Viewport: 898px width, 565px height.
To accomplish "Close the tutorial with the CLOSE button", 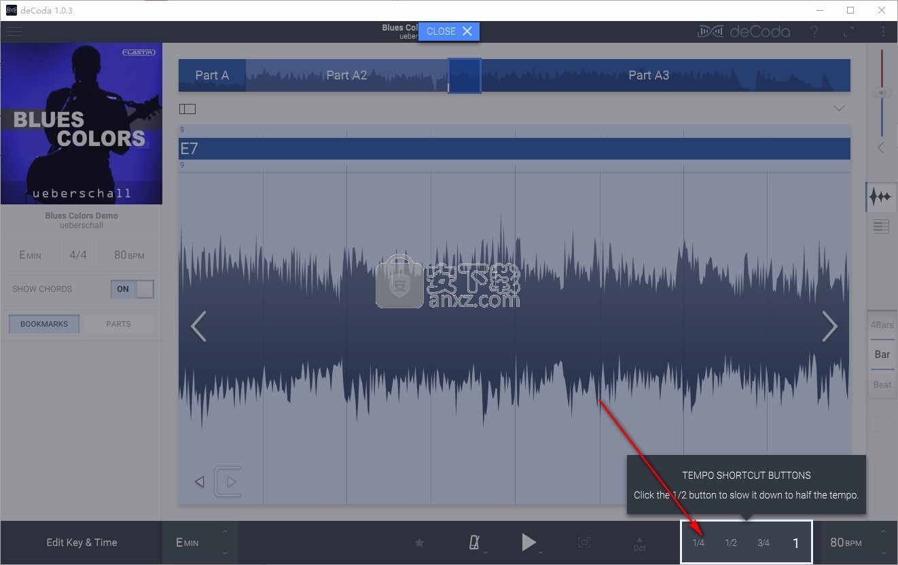I will [x=449, y=31].
